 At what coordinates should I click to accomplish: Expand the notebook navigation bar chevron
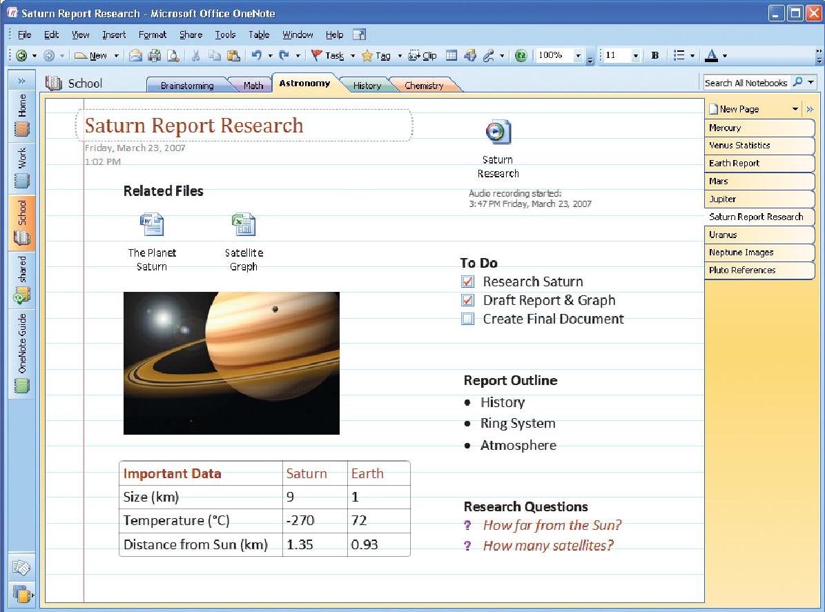(21, 81)
